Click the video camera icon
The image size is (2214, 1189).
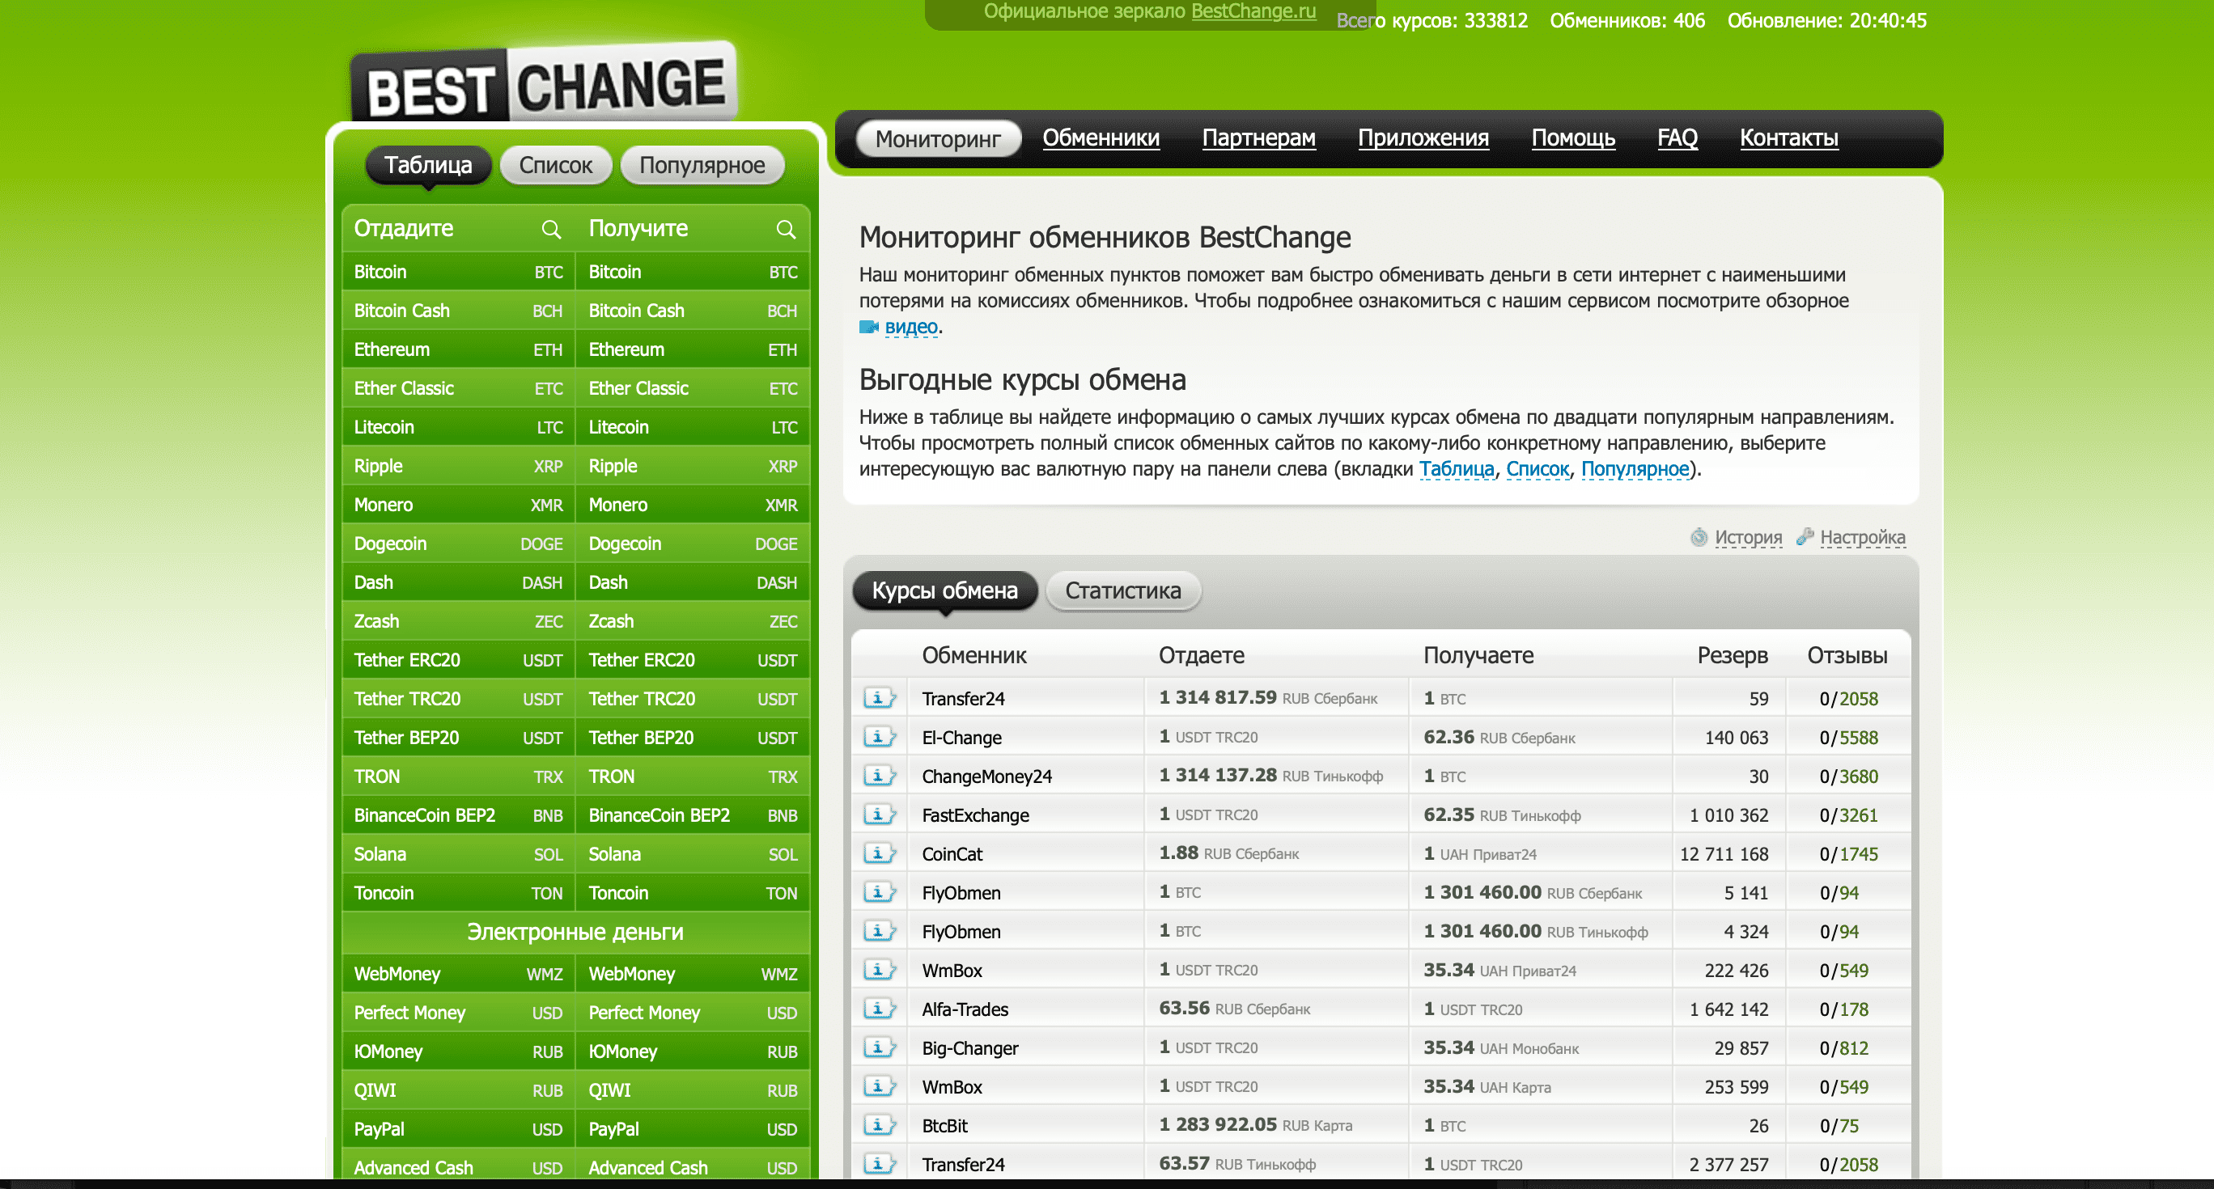(869, 327)
